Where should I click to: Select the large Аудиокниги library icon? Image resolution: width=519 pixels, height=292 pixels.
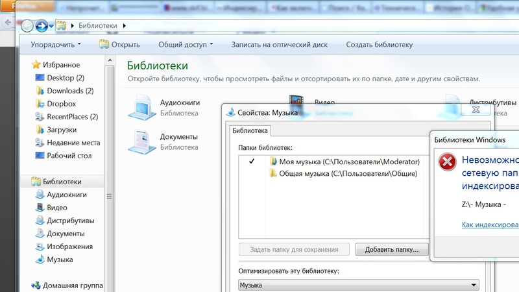click(141, 107)
